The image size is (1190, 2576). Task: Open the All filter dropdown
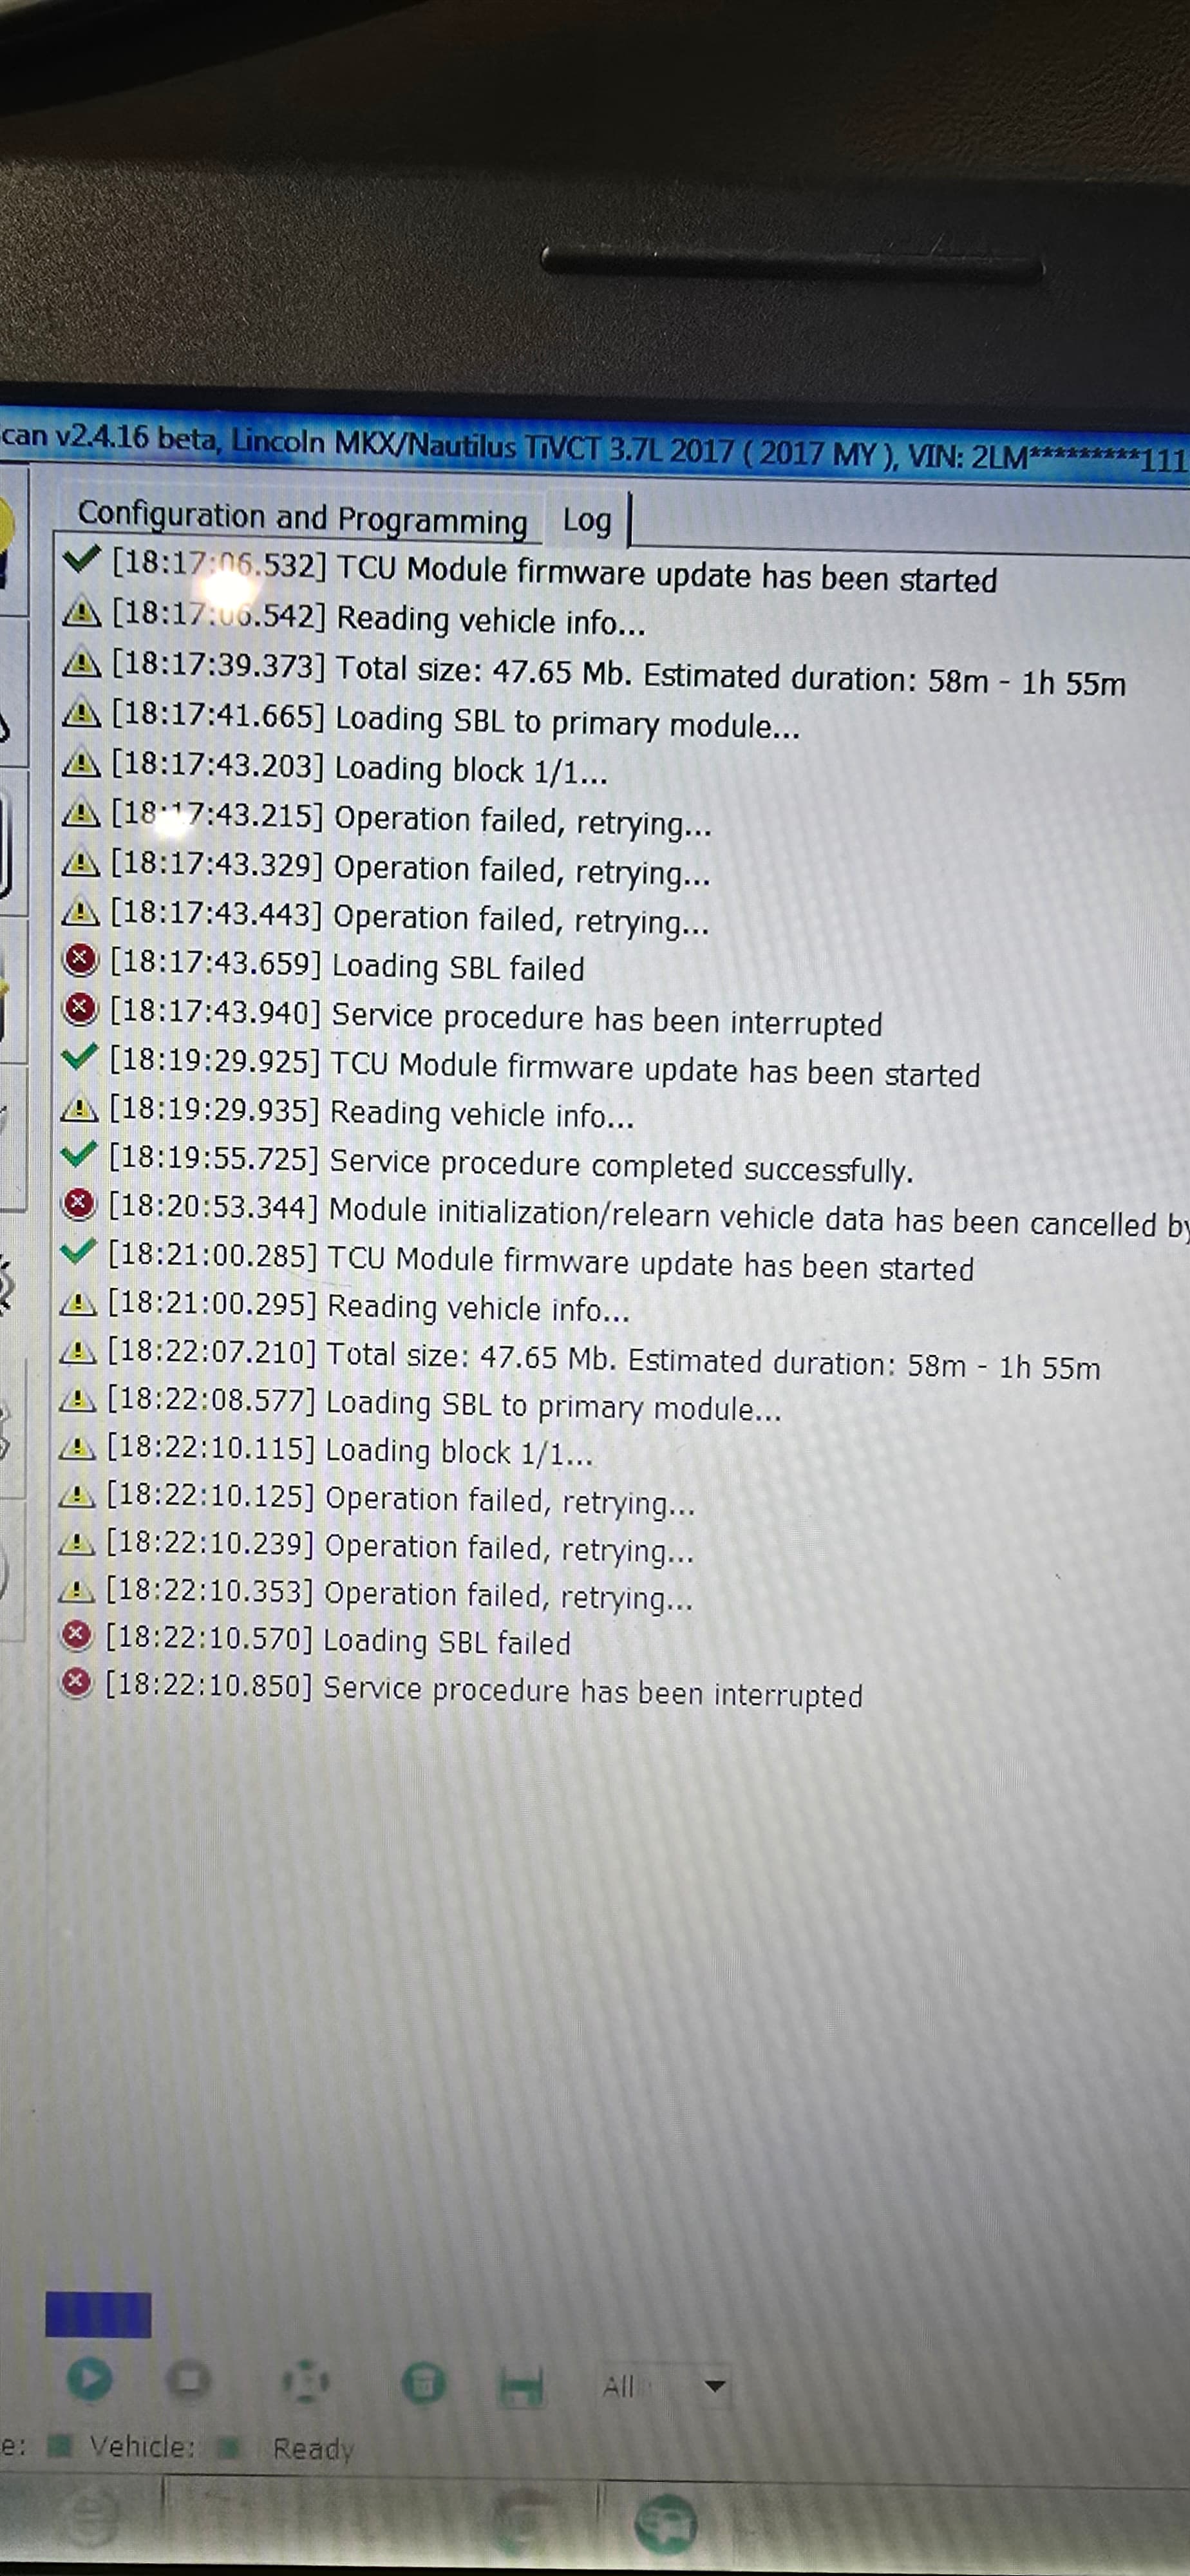[x=664, y=2387]
